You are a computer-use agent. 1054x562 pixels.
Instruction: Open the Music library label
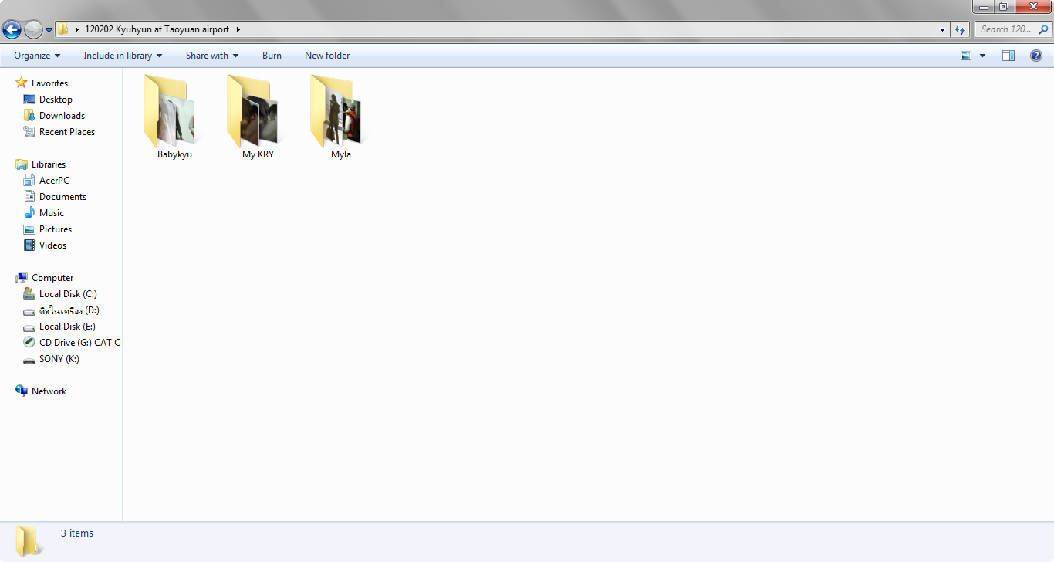point(52,213)
